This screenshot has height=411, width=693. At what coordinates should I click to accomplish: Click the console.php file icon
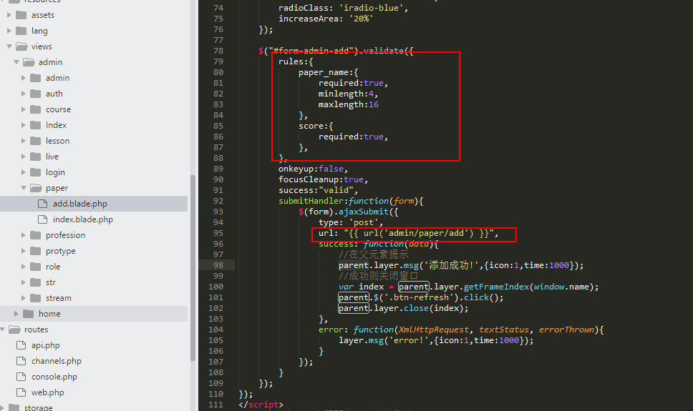pos(21,377)
